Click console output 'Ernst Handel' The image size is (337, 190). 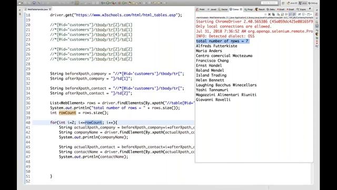[x=209, y=65]
